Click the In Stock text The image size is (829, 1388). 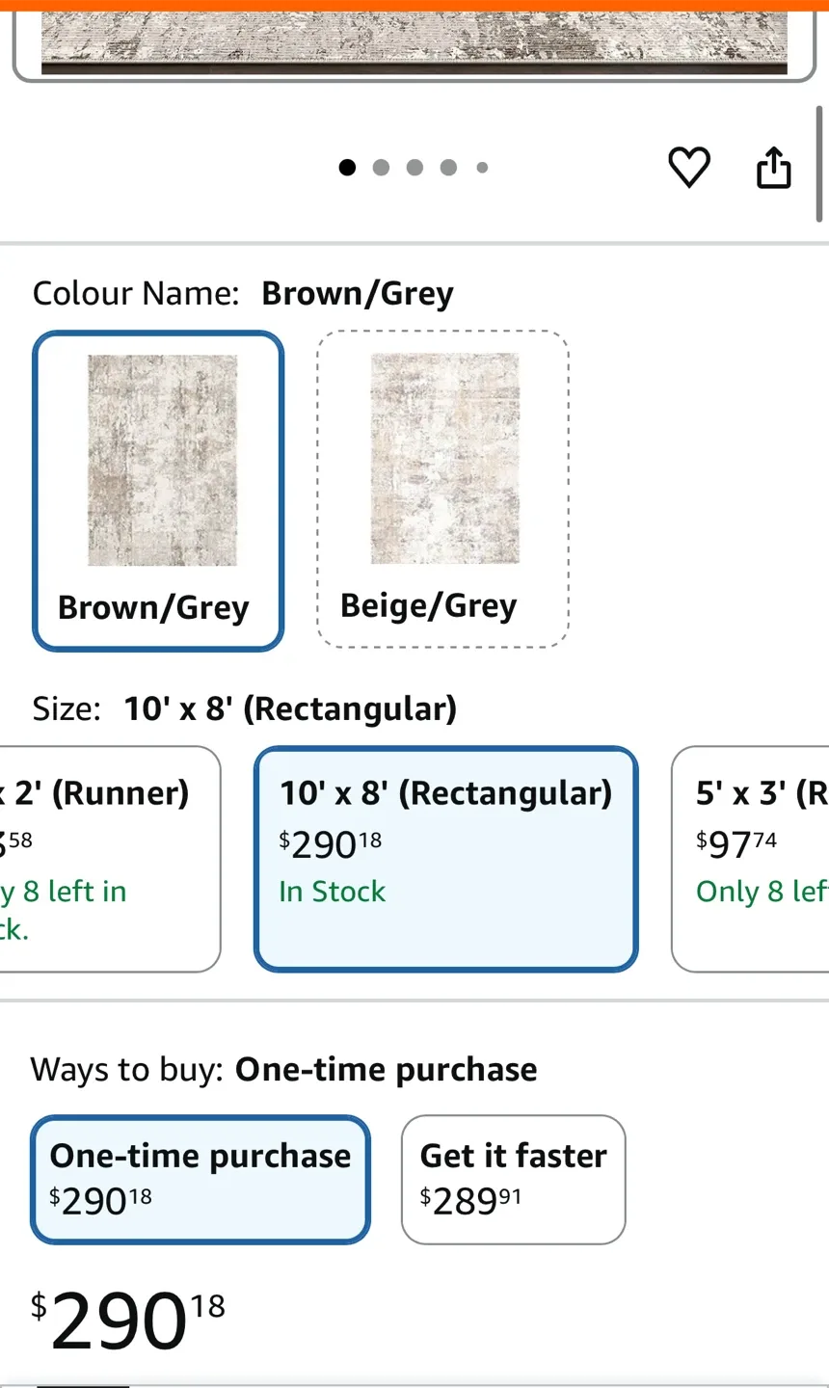click(332, 891)
